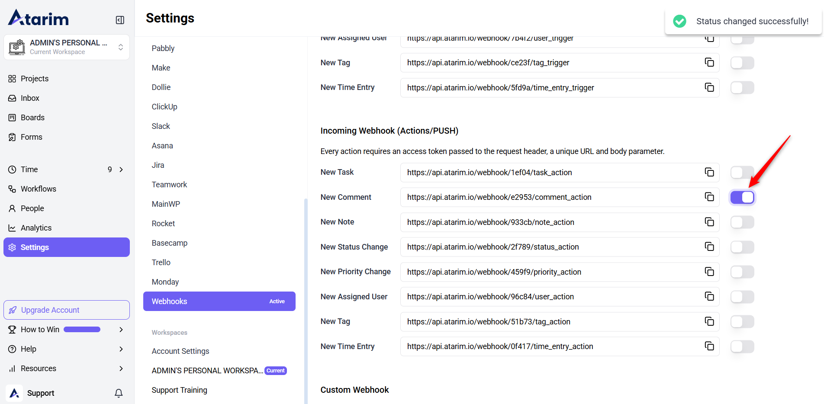Disable the New Comment webhook toggle

click(x=742, y=197)
